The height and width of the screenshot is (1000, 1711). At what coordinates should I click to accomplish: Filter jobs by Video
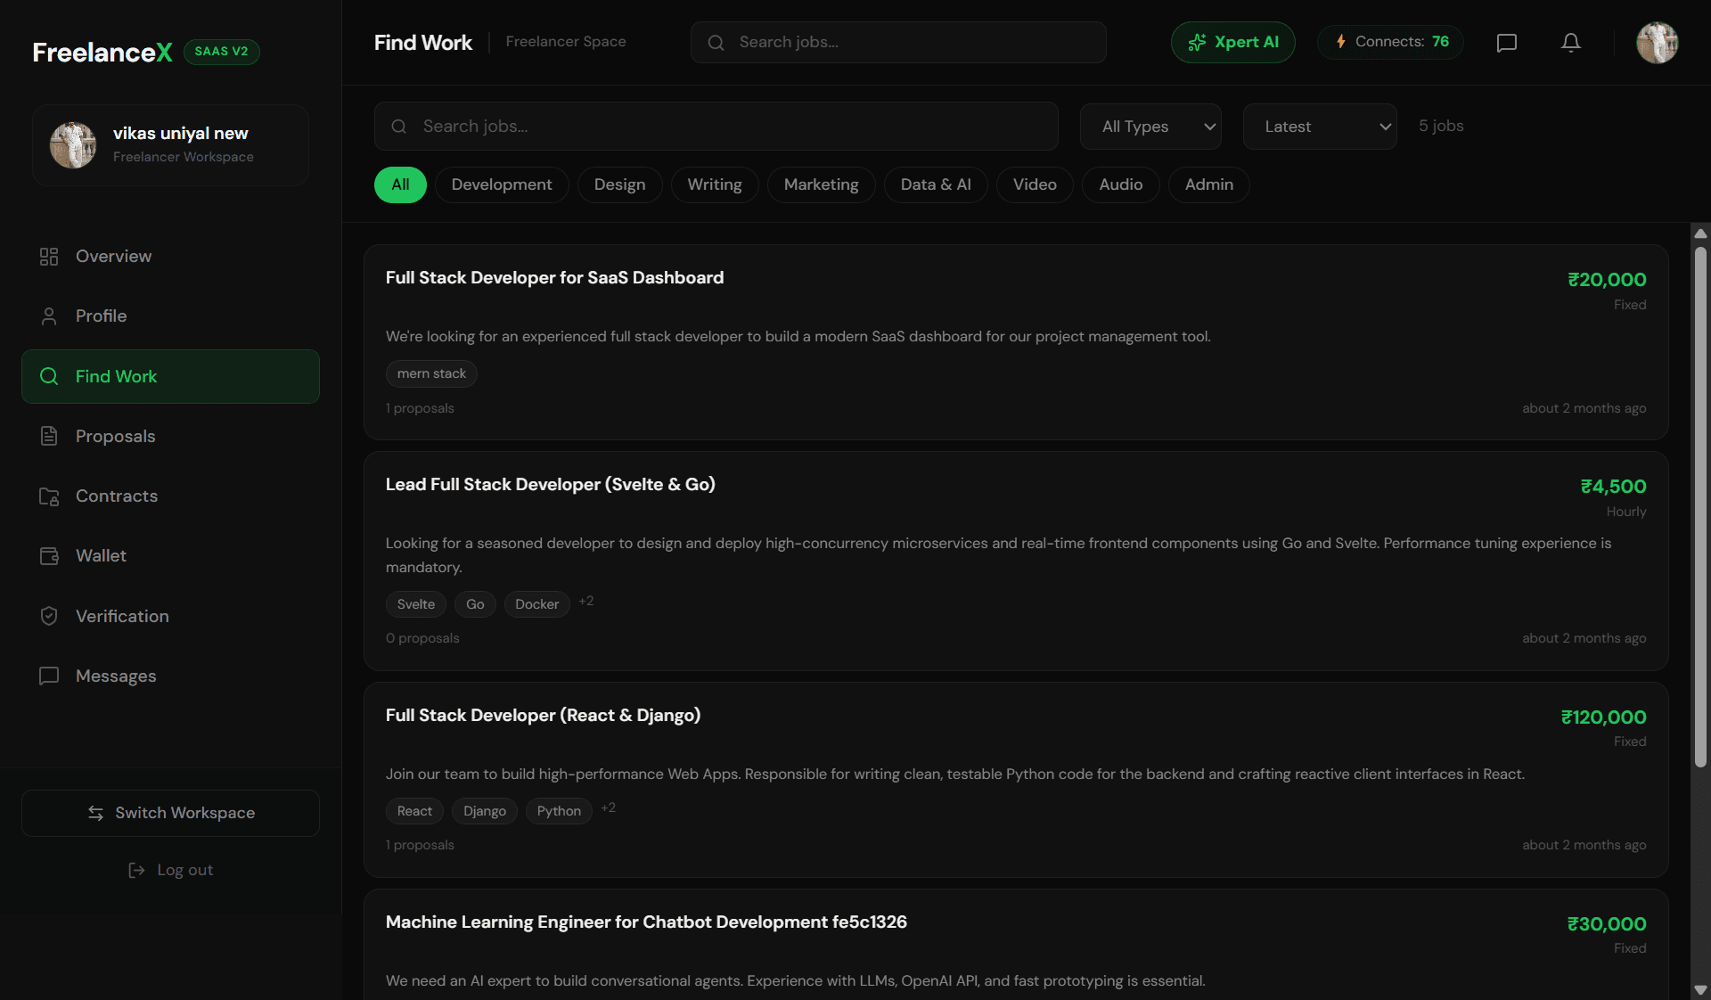click(x=1035, y=184)
